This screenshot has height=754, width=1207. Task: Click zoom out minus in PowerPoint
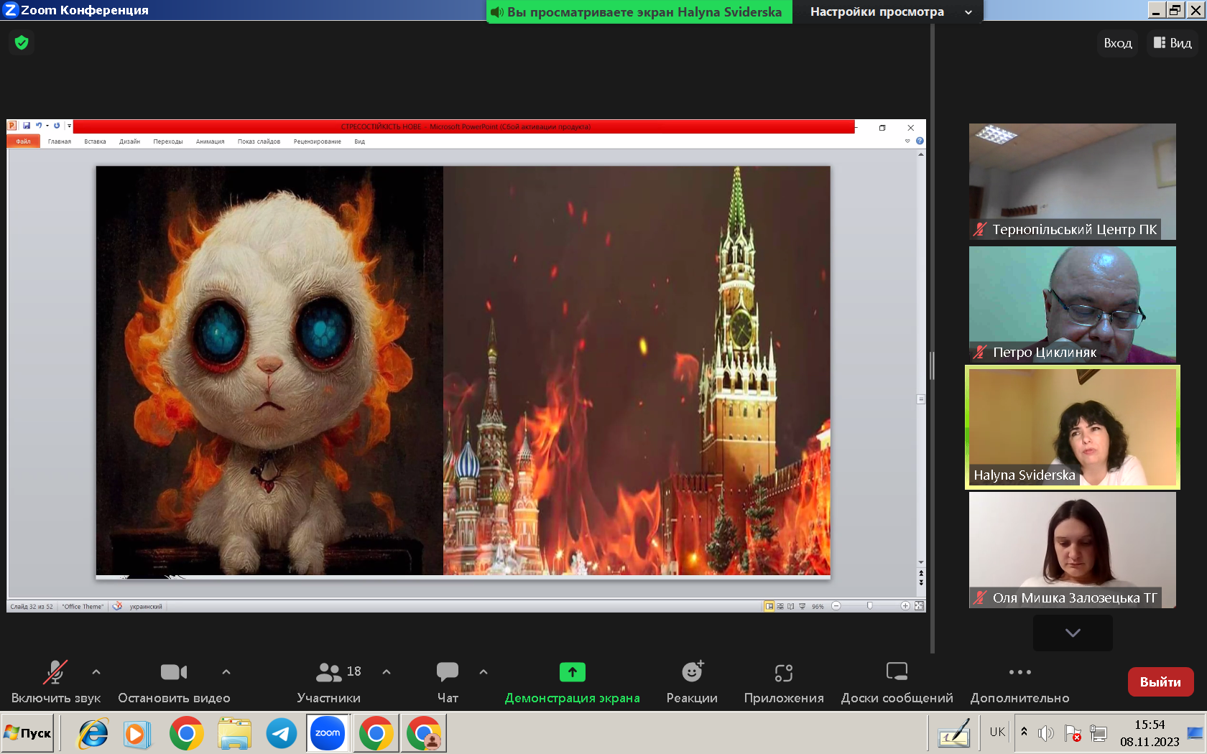coord(836,606)
